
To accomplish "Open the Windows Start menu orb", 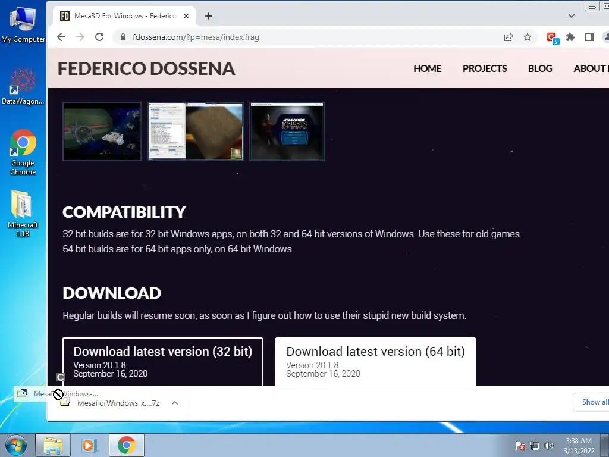I will 16,445.
